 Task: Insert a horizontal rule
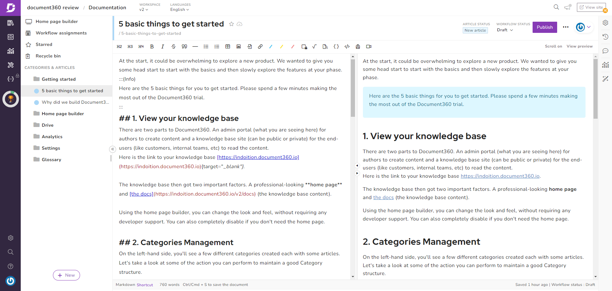coord(195,47)
